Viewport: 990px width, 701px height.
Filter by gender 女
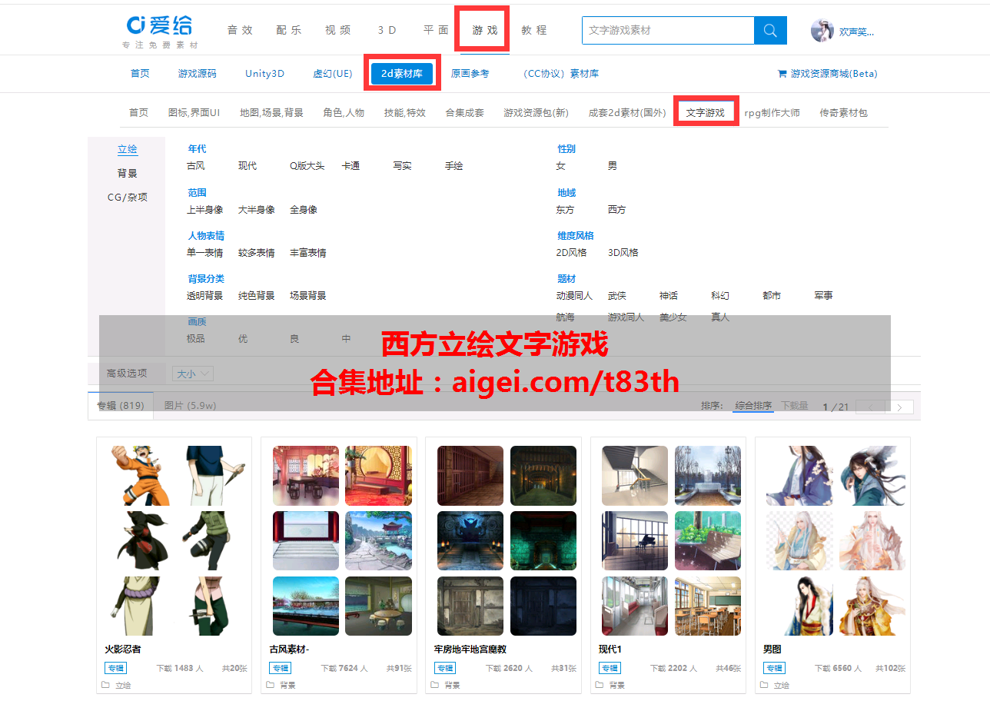point(561,166)
